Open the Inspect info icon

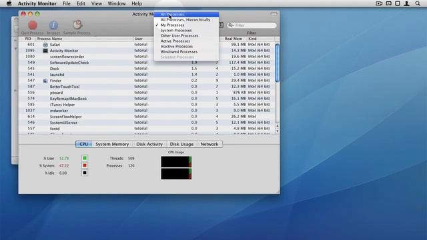53,25
